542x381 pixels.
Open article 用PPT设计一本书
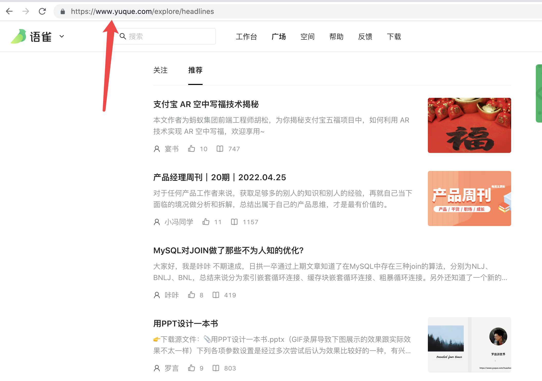click(x=186, y=324)
